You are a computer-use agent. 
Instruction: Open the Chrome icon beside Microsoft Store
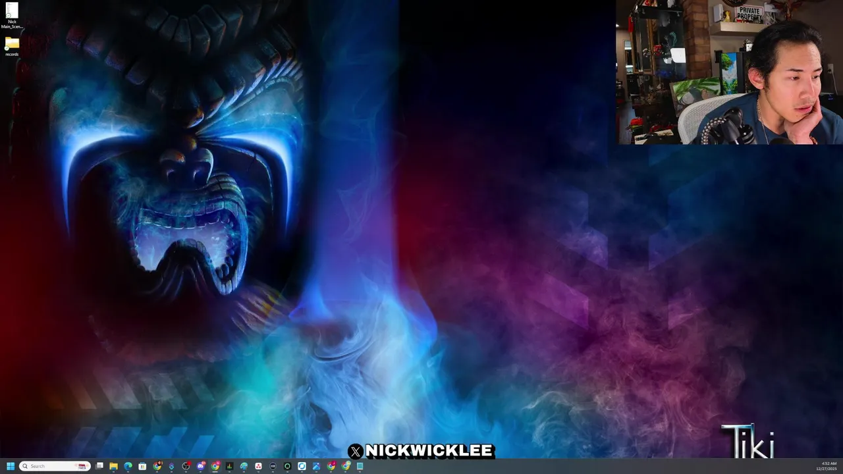point(157,466)
